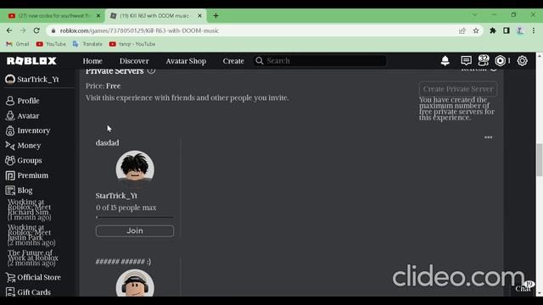The image size is (543, 305).
Task: Reload the page
Action: [36, 30]
